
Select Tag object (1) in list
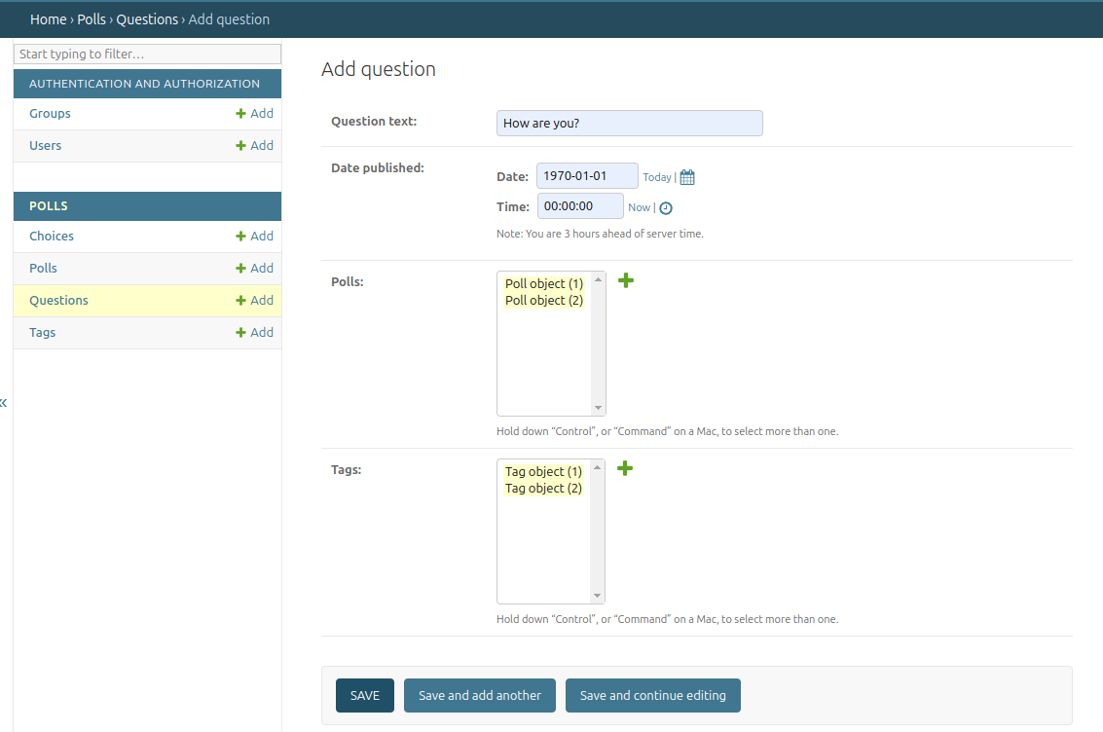coord(543,471)
